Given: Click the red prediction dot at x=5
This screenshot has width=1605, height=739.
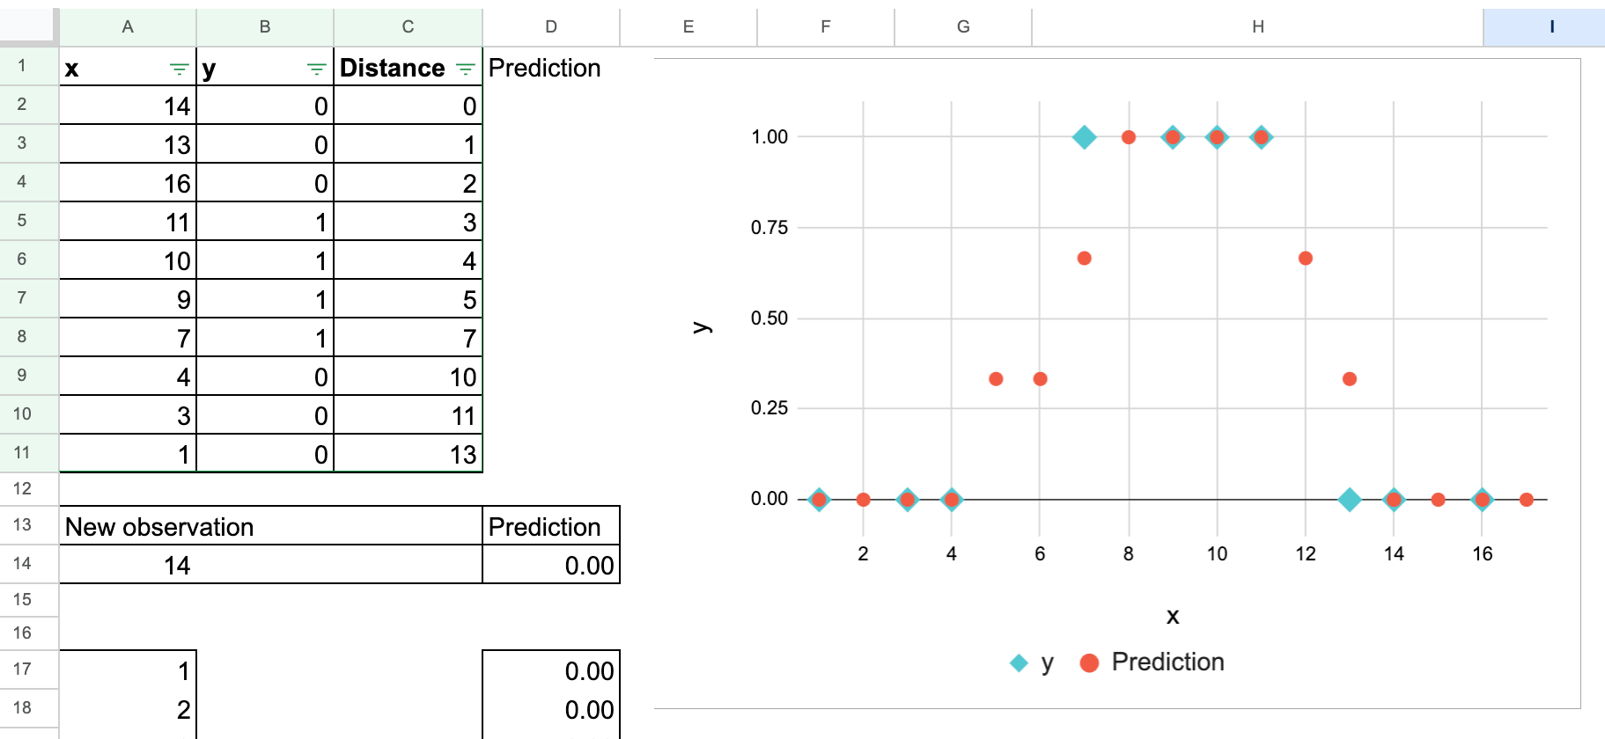Looking at the screenshot, I should (996, 379).
